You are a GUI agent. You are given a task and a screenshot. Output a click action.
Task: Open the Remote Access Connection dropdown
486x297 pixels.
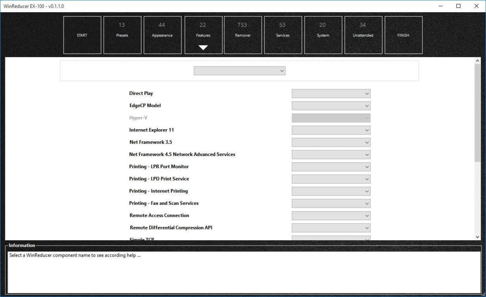[330, 216]
